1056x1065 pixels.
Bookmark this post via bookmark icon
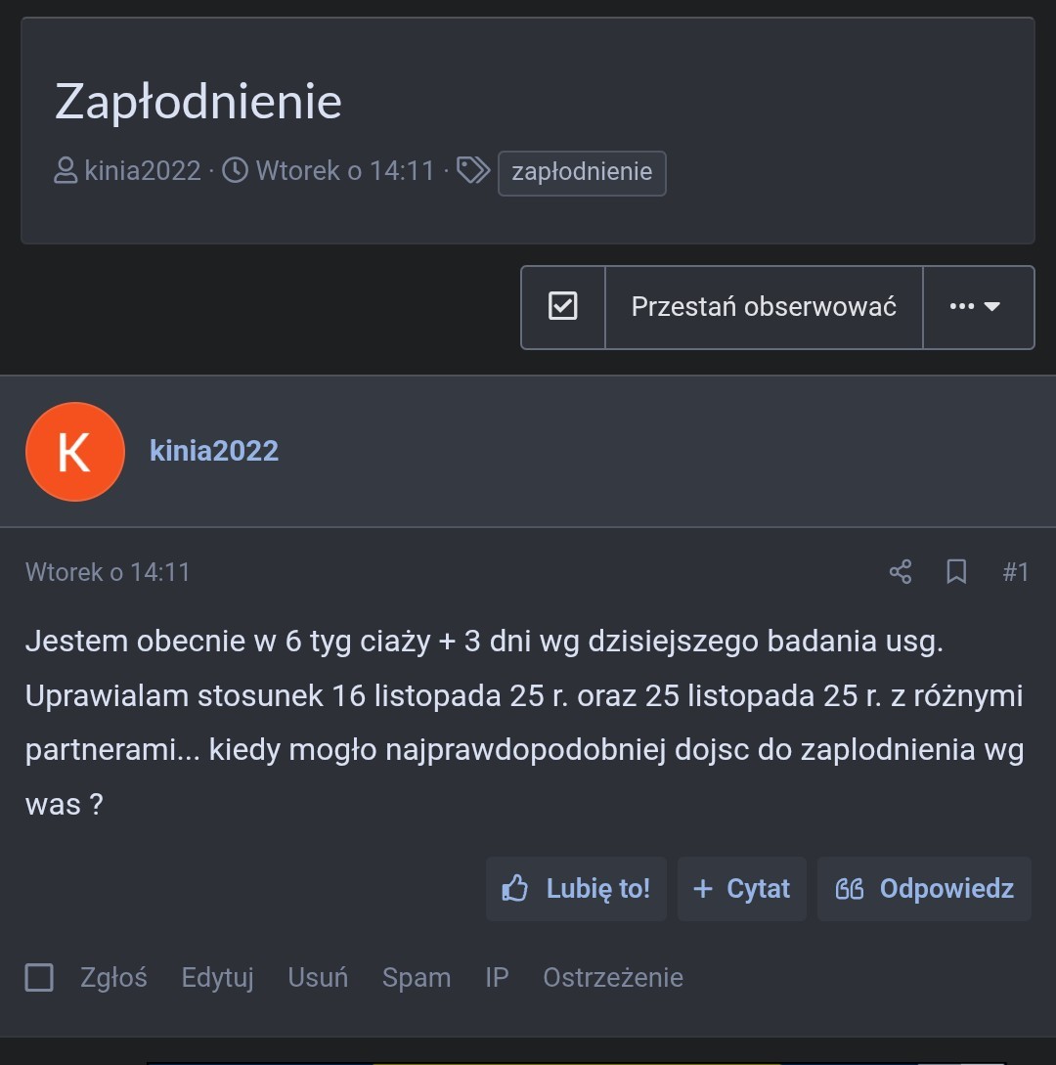tap(956, 572)
